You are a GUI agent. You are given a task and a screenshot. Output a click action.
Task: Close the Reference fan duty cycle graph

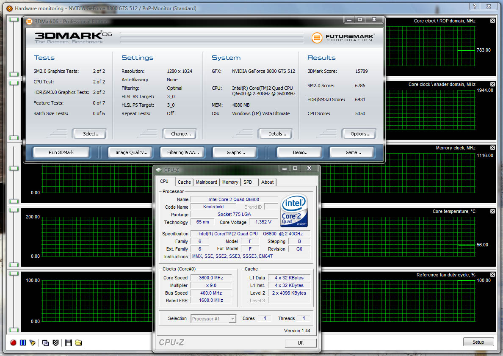tap(492, 275)
